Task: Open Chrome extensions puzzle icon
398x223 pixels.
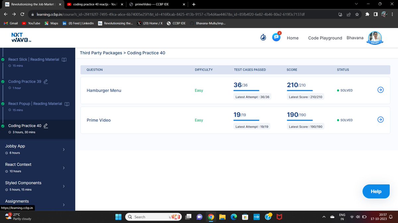Action: 367,15
